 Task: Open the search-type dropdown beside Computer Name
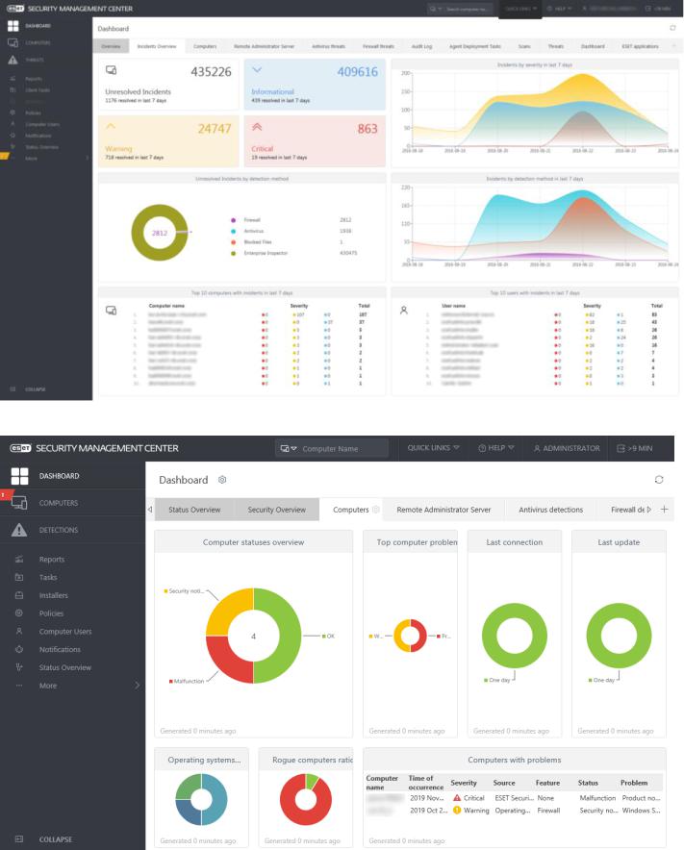(289, 448)
